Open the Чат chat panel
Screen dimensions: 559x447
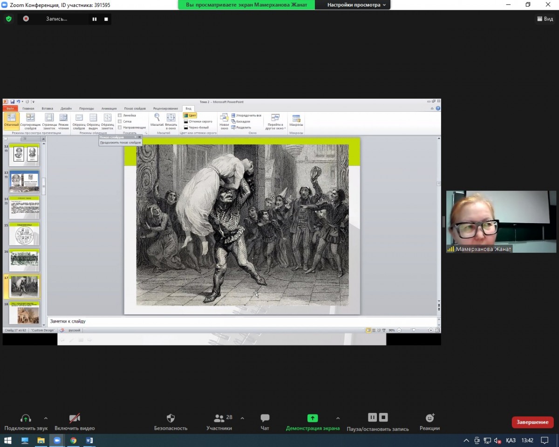[x=265, y=422]
